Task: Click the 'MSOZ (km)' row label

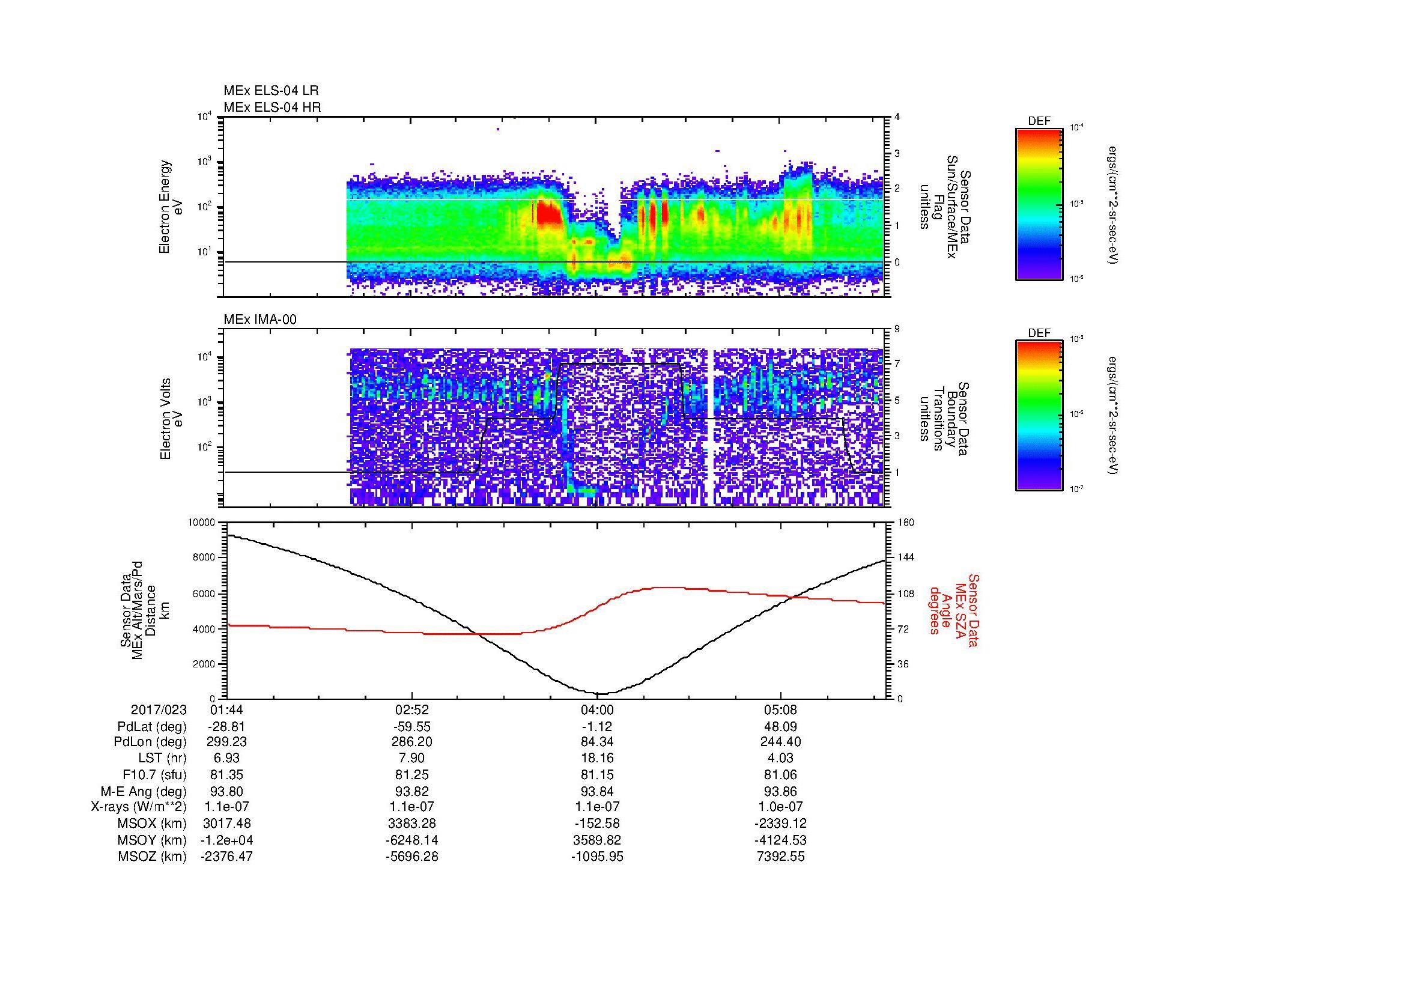Action: point(152,857)
